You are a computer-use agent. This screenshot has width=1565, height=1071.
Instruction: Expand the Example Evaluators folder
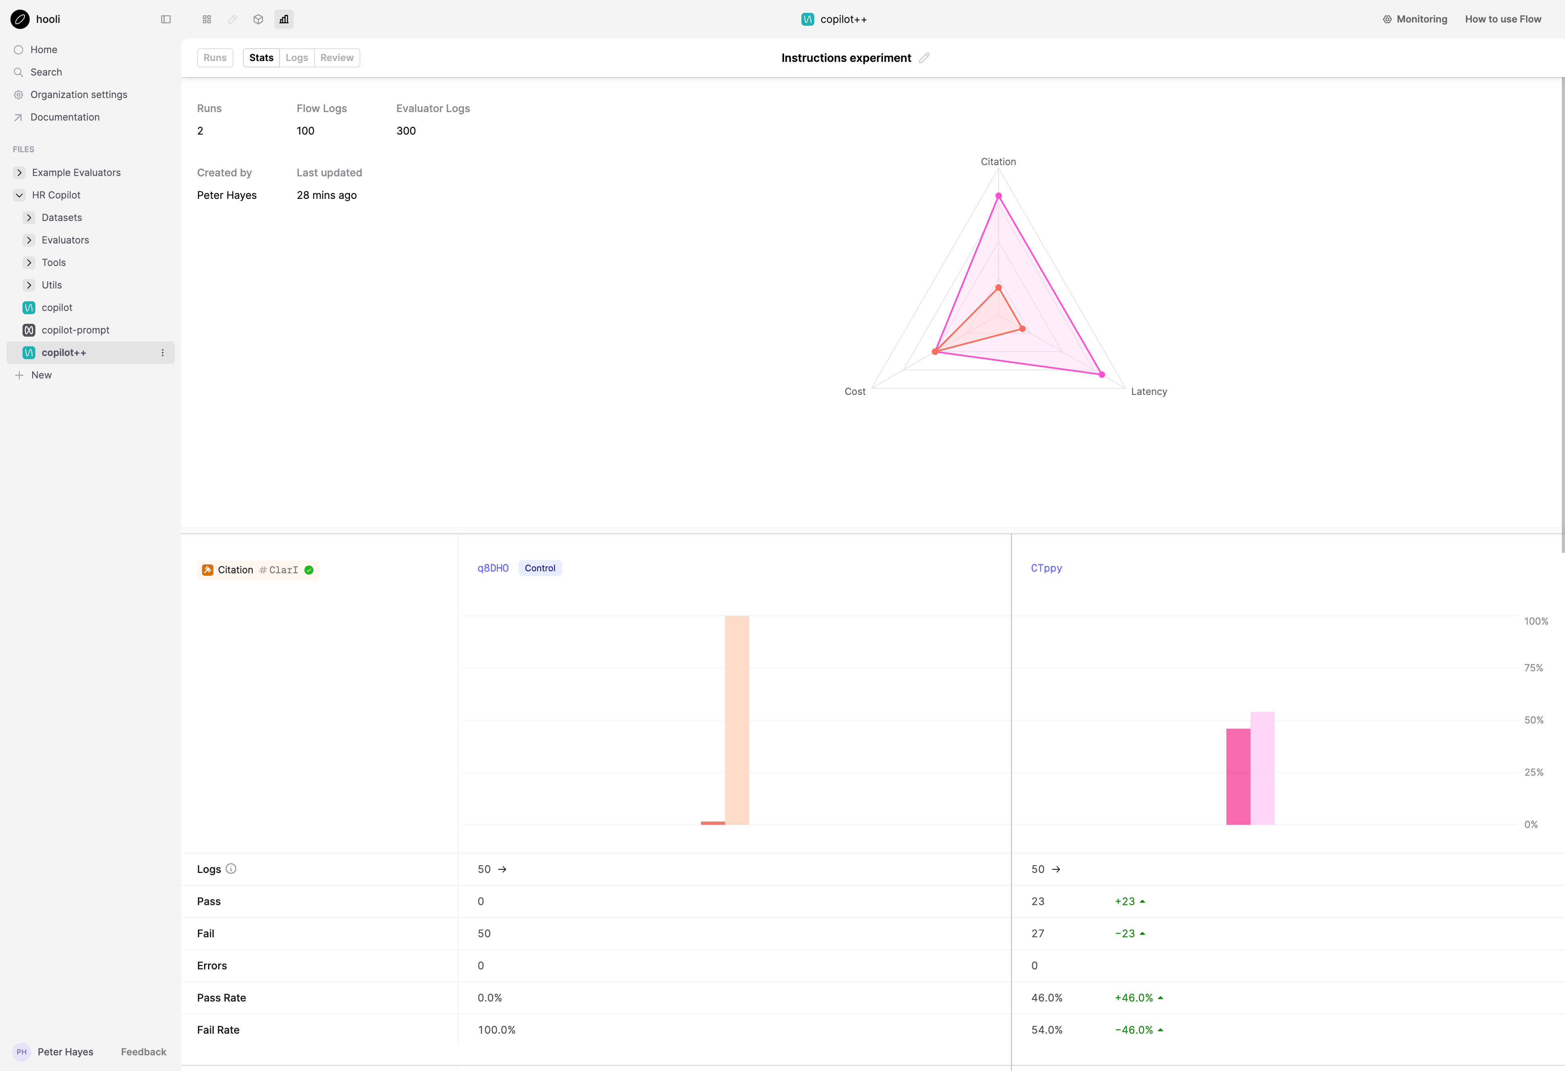tap(20, 173)
